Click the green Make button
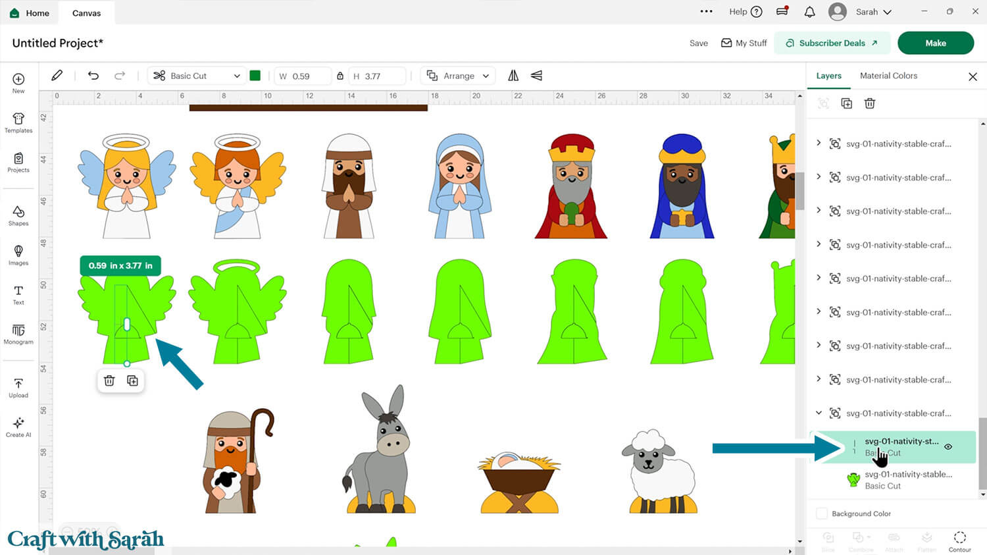 [x=935, y=43]
